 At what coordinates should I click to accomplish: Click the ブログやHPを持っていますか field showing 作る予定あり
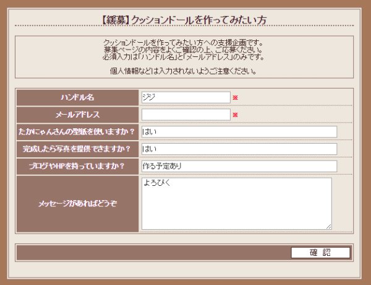point(239,166)
